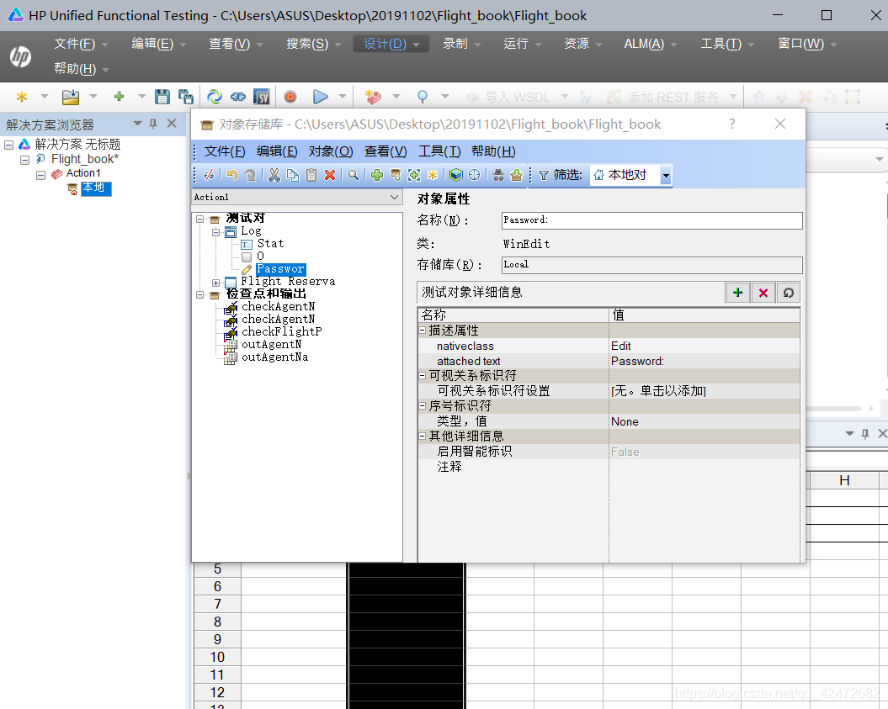Add objects using the green plus repository icon

click(x=376, y=176)
